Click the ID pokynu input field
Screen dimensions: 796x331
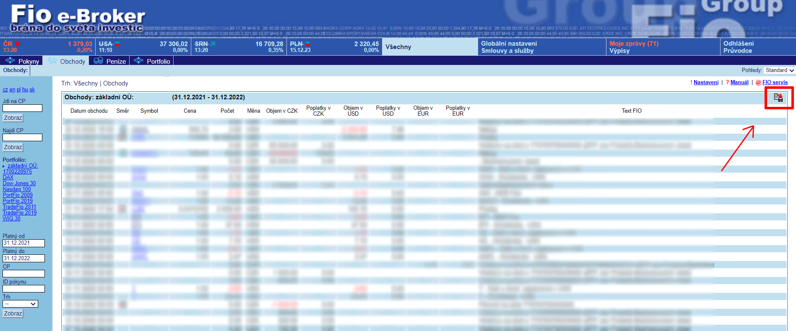click(23, 289)
